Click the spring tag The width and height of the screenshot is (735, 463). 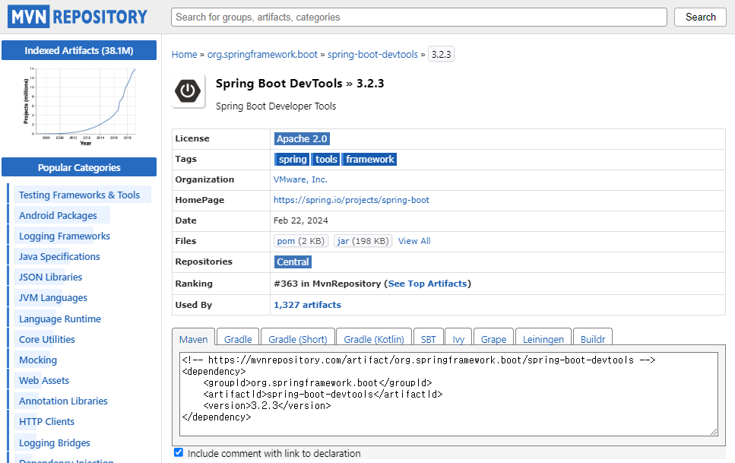[x=292, y=160]
